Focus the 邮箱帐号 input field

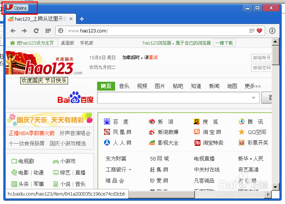pos(261,58)
